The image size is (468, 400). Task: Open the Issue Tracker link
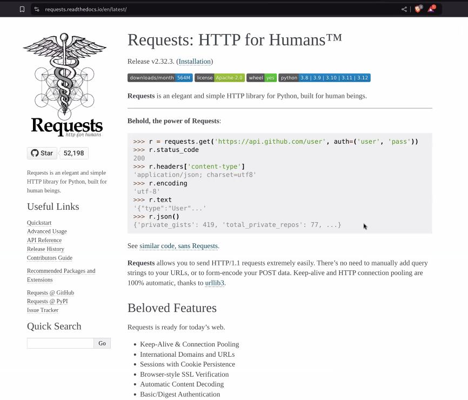tap(43, 310)
